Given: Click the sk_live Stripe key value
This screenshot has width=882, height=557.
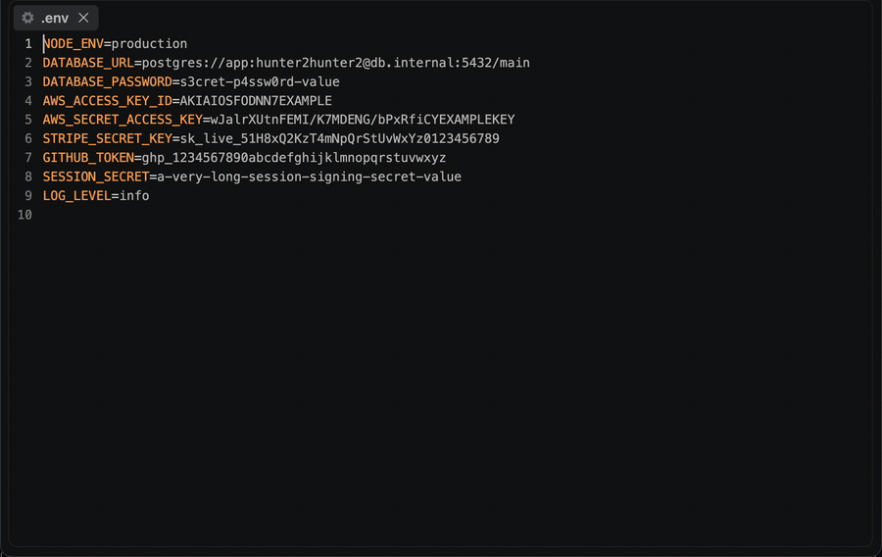Looking at the screenshot, I should [340, 139].
